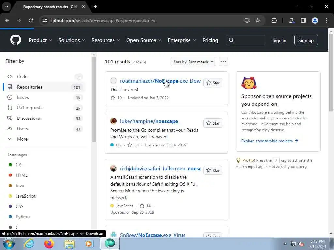
Task: Launch Firefox from the taskbar
Action: [x=49, y=243]
